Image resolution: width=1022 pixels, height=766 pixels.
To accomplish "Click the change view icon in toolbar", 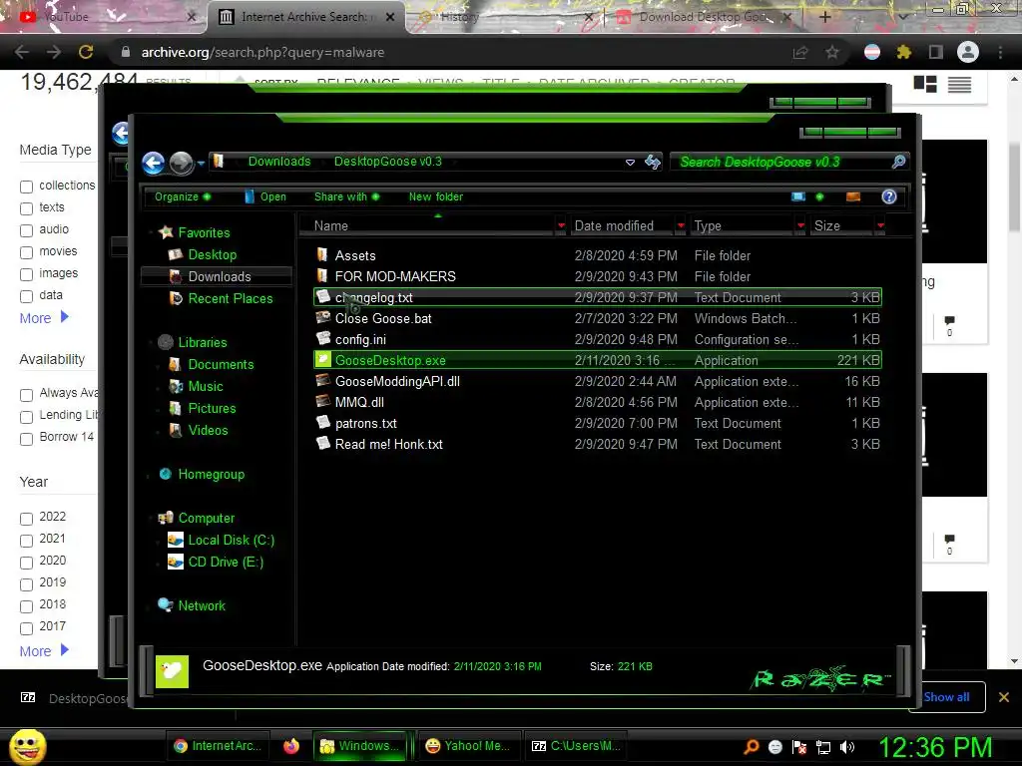I will pos(797,196).
